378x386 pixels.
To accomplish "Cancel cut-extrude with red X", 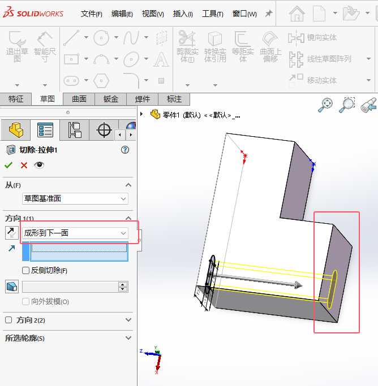I will pos(24,165).
